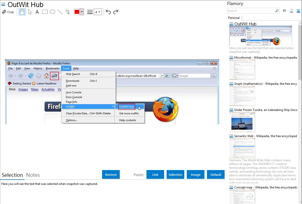This screenshot has width=302, height=204.
Task: Click the snapshot icon beside Microformat title
Action: 231,58
